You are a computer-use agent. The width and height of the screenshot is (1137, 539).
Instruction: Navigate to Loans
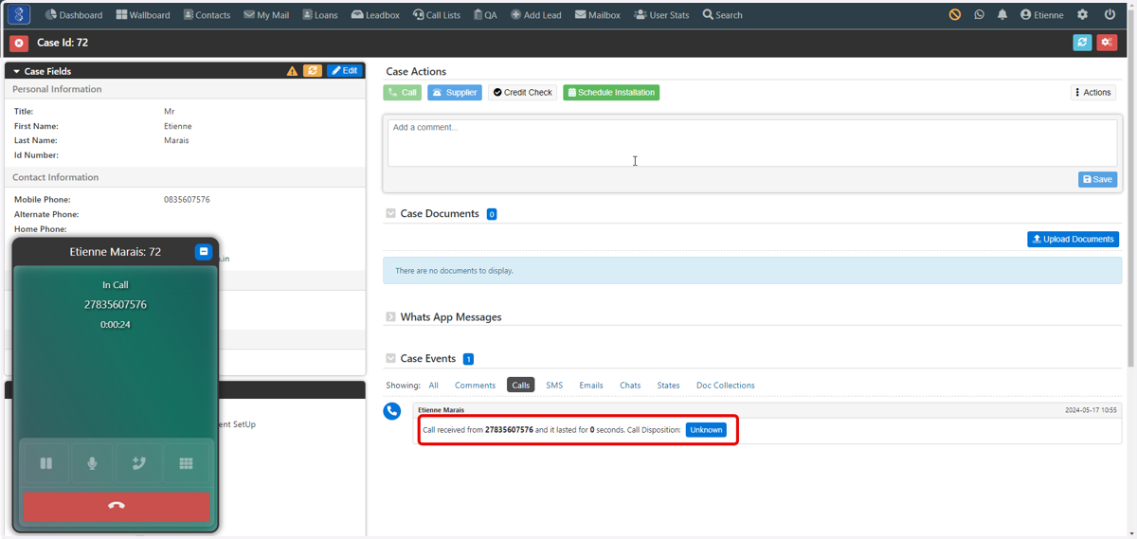(320, 15)
